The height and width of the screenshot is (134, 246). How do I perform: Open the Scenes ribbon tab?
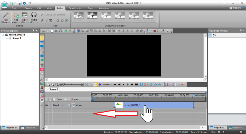[x=28, y=8]
